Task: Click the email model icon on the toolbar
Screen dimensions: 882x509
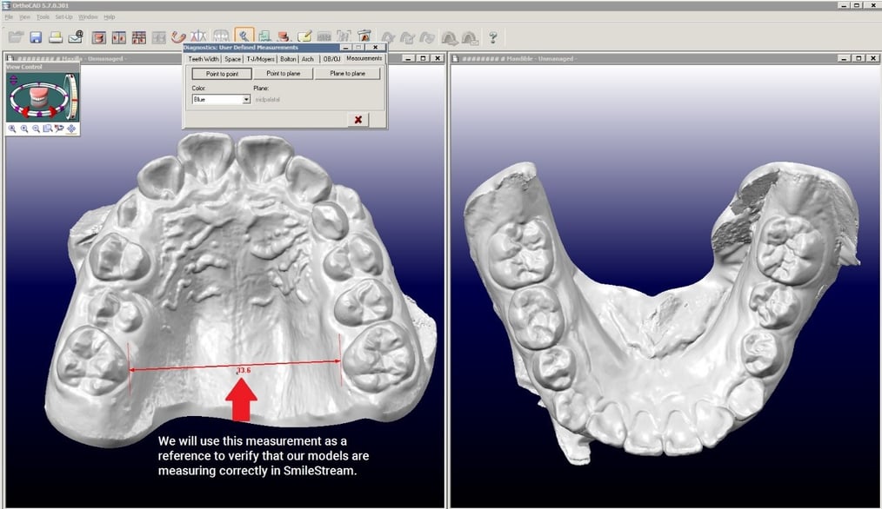Action: pos(73,36)
